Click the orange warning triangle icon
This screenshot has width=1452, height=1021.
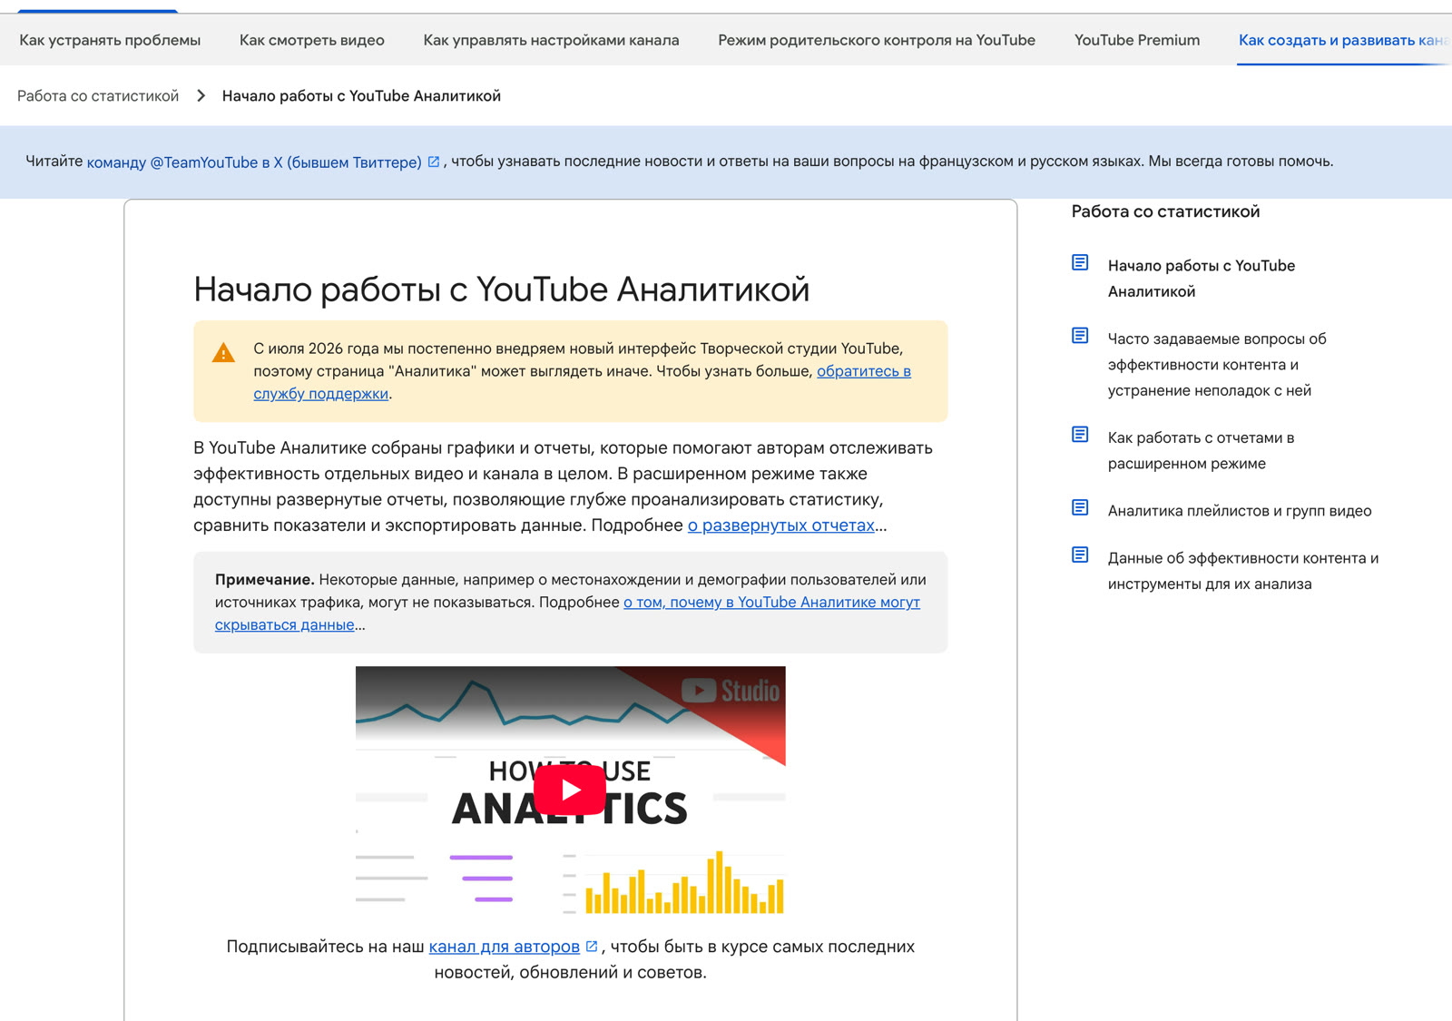[223, 353]
